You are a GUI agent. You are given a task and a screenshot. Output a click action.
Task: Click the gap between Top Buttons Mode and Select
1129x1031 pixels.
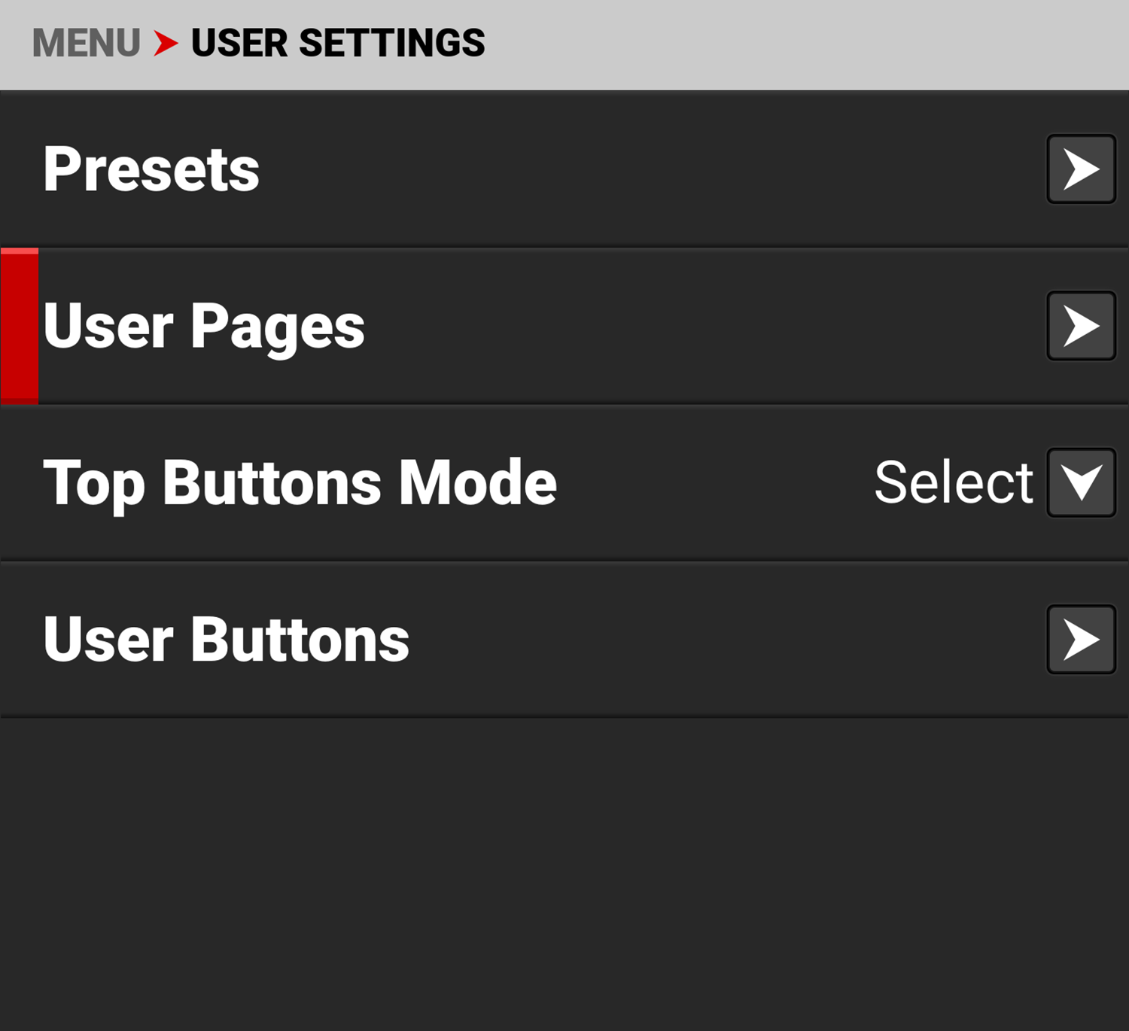(715, 482)
